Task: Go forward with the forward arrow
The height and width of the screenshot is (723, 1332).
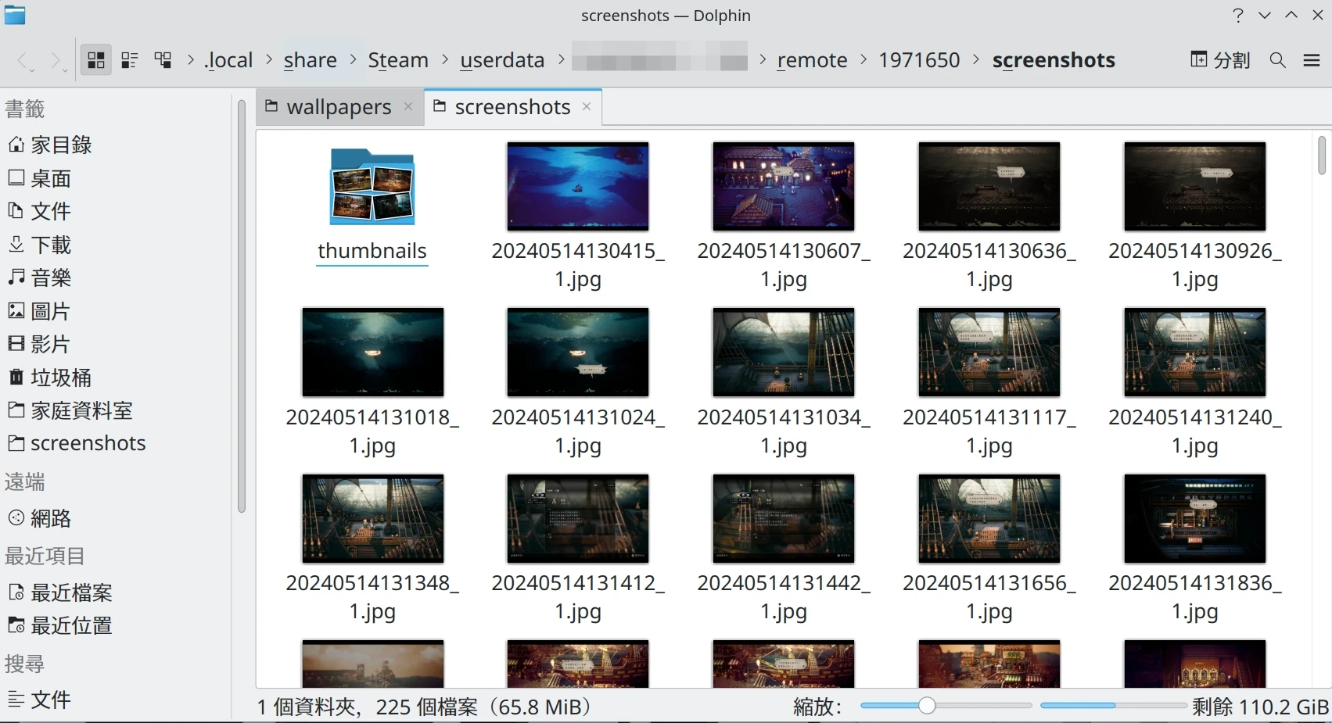Action: [x=56, y=60]
